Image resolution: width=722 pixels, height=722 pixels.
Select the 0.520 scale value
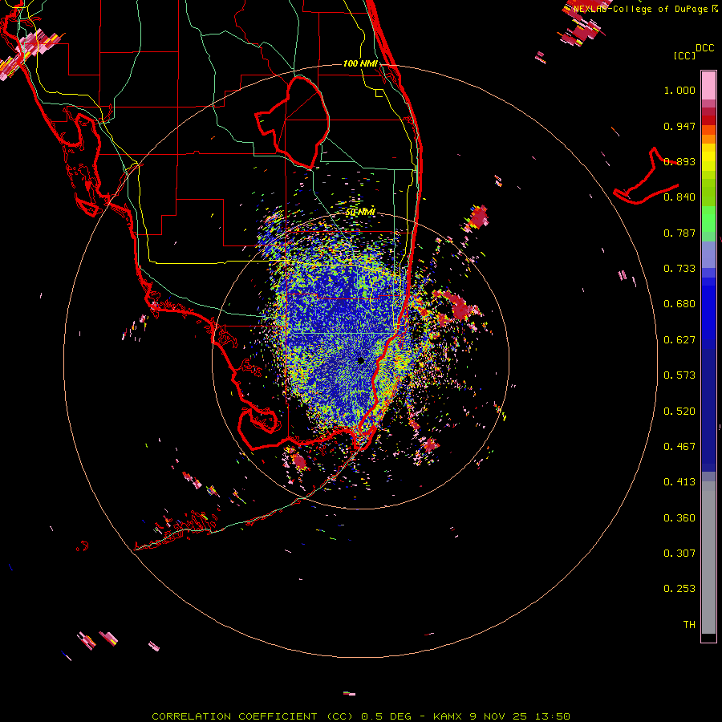[x=679, y=412]
